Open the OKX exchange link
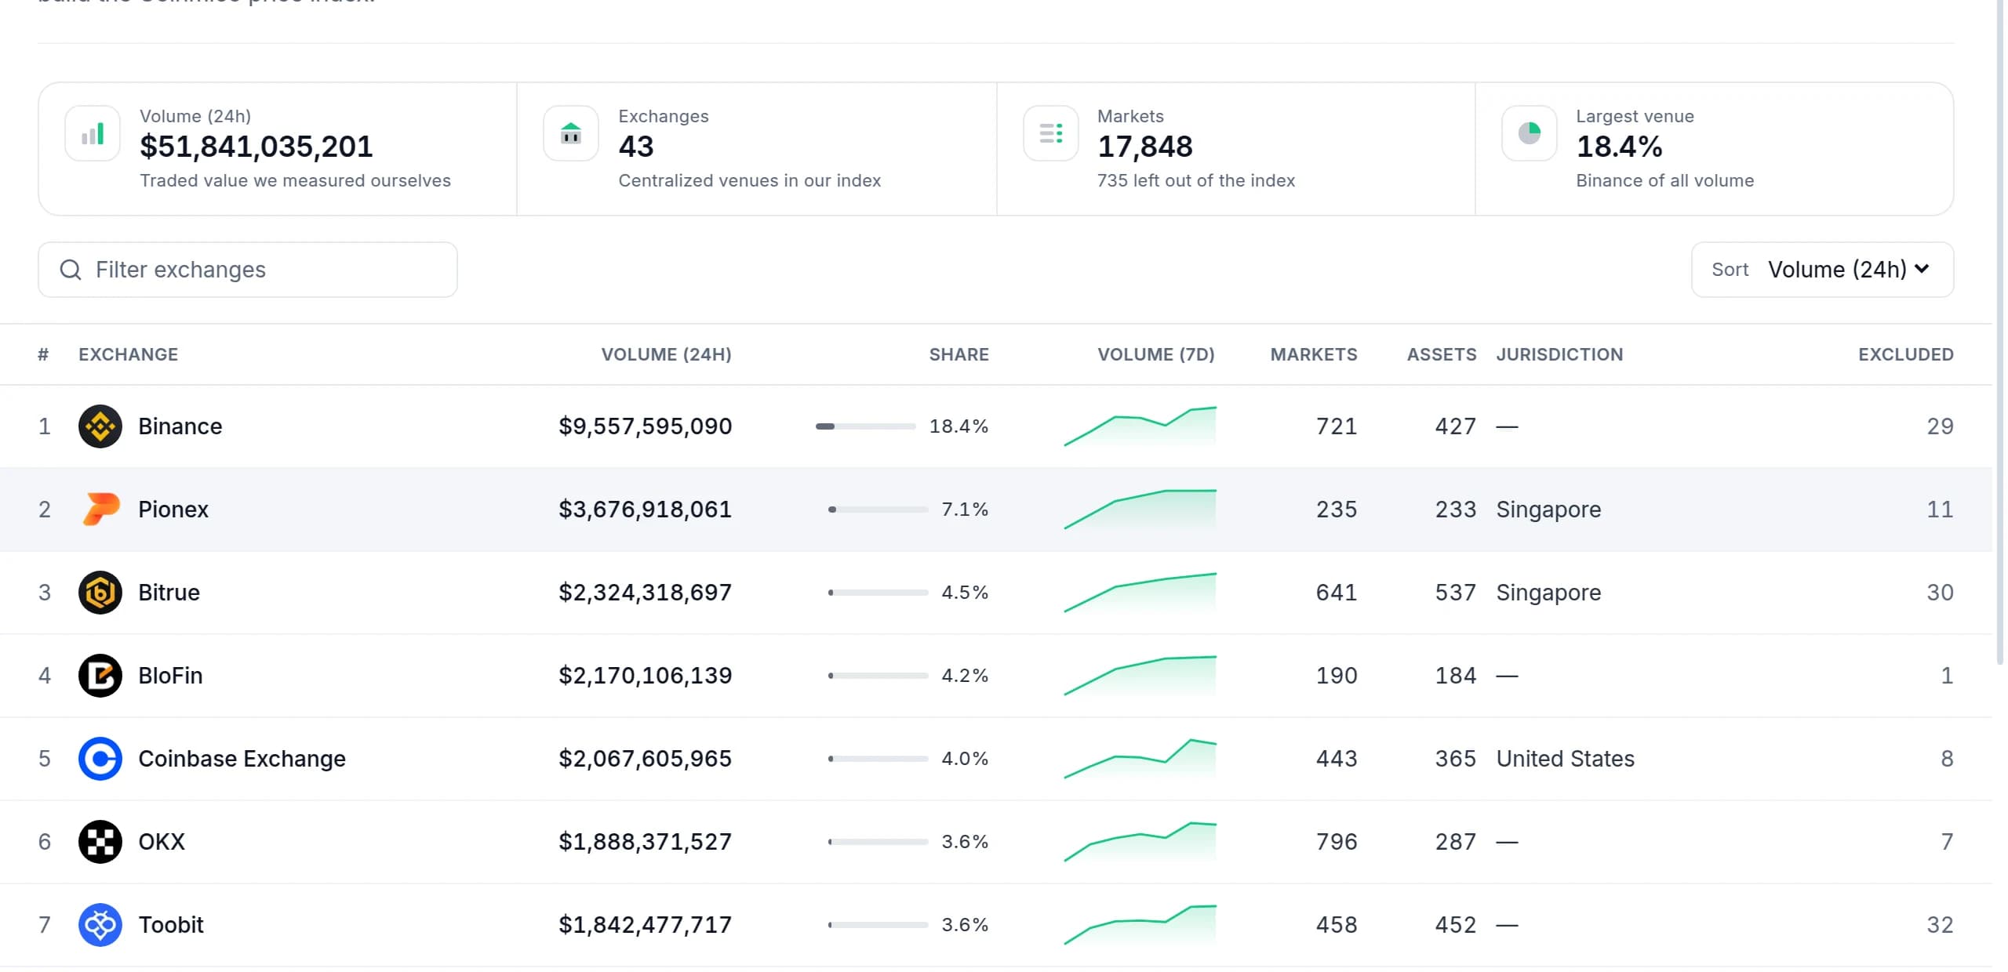 tap(162, 842)
